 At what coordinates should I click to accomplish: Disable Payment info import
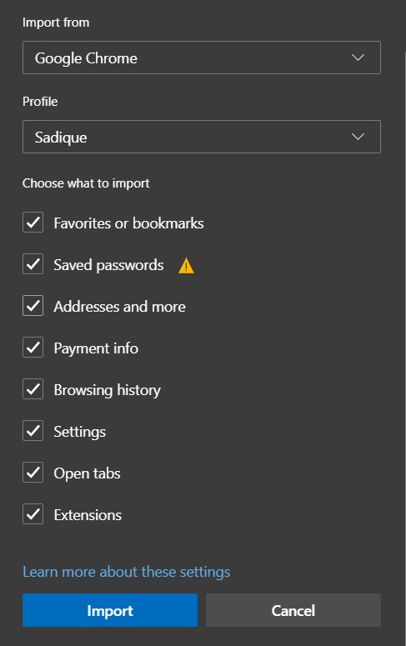(x=33, y=348)
